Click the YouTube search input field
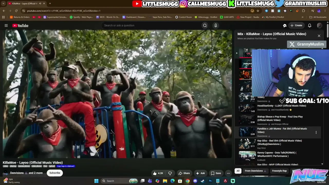 coord(152,25)
